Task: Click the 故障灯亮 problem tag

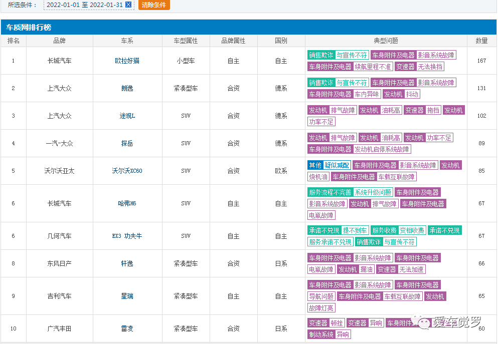Action: [321, 308]
